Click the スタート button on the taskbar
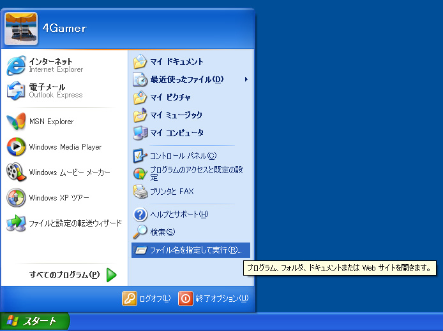This screenshot has height=331, width=443. tap(34, 321)
